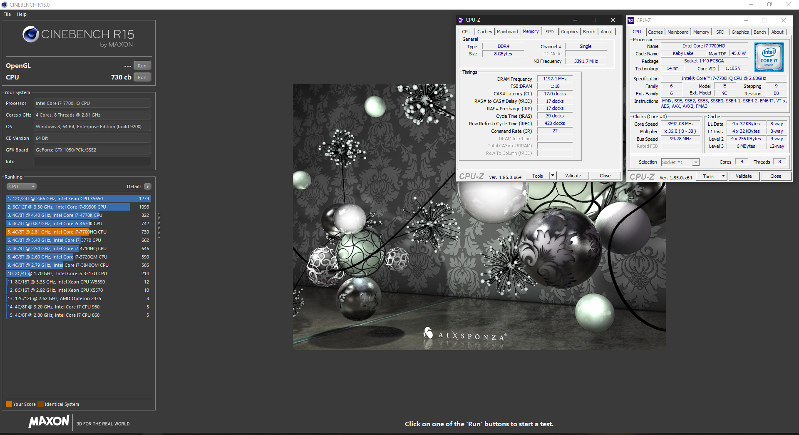The height and width of the screenshot is (435, 799).
Task: Switch to Caches tab in right CPU-Z window
Action: click(x=655, y=32)
